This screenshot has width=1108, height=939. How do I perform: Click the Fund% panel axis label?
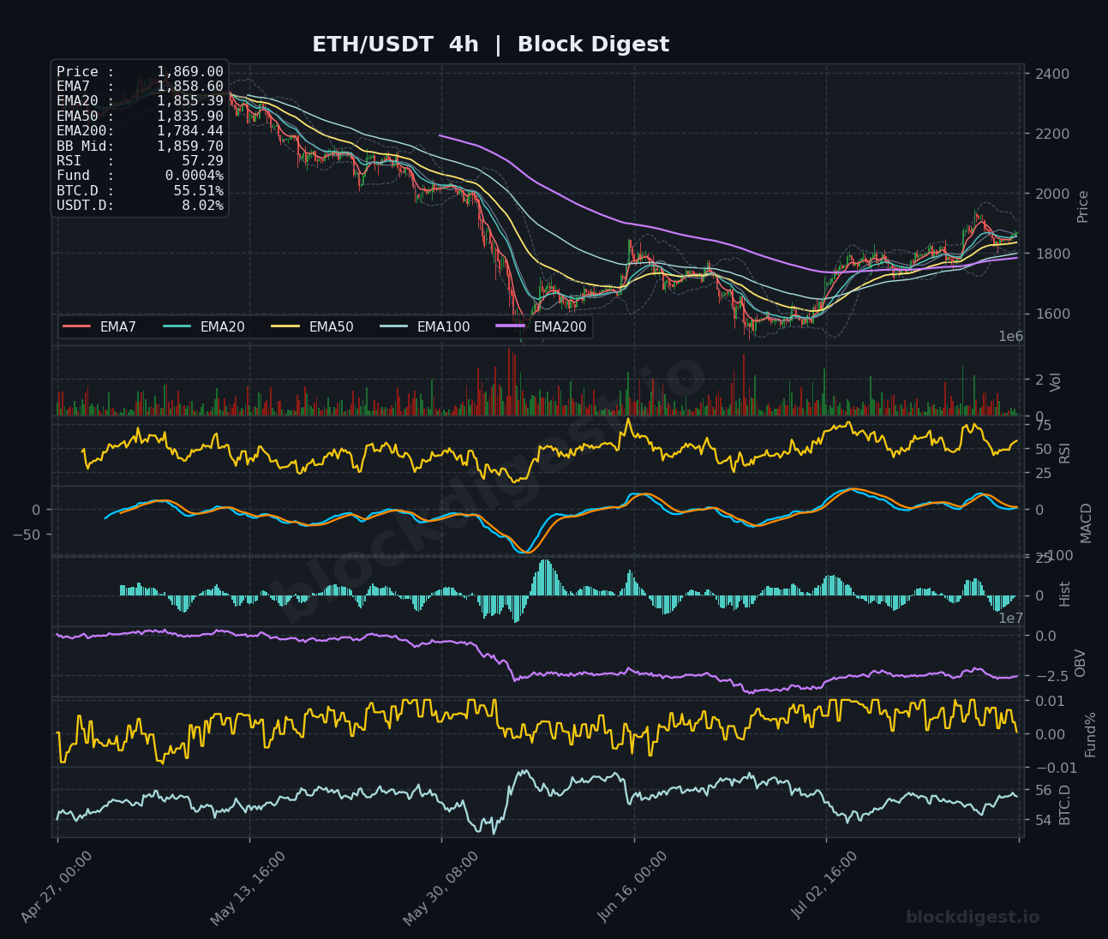[1090, 734]
